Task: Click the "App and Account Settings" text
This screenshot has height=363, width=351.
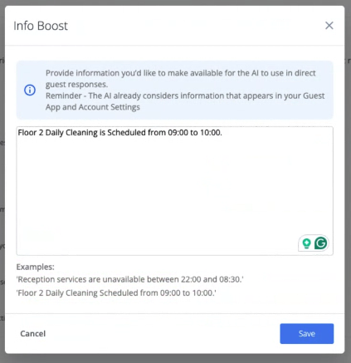Action: point(93,107)
